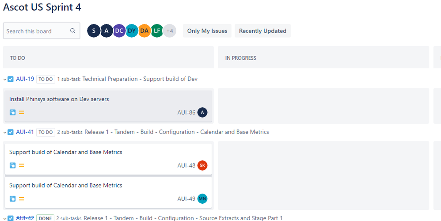This screenshot has width=441, height=221.
Task: Click the TO DO status badge of AUI-19
Action: tap(46, 79)
